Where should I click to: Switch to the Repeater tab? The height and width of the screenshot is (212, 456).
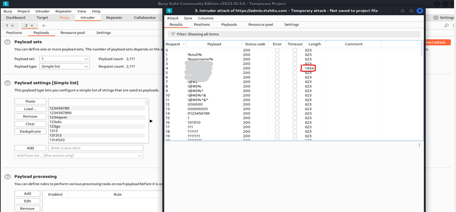point(114,18)
